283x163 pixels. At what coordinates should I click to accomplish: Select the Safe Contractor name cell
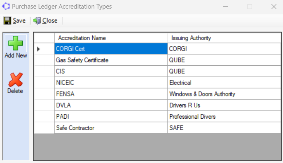[111, 128]
